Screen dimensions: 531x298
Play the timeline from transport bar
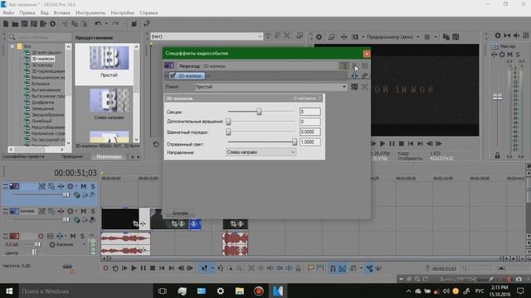134,268
